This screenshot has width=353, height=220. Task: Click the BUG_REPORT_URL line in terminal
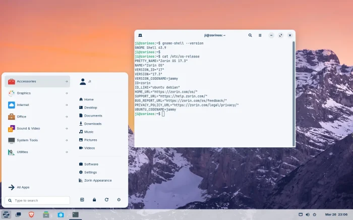point(181,100)
